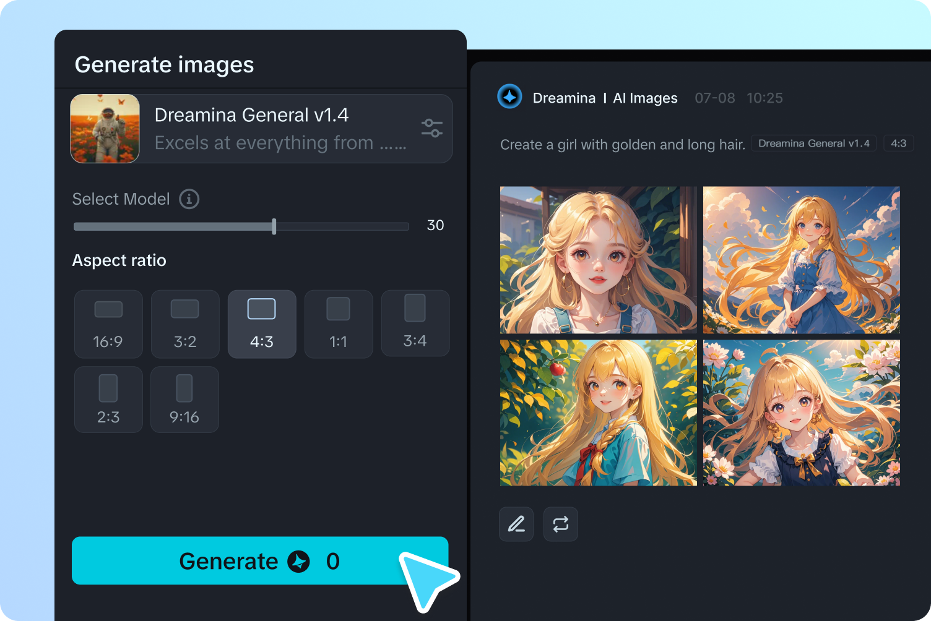Open the braided girl with apple image
Image resolution: width=931 pixels, height=621 pixels.
tap(599, 413)
